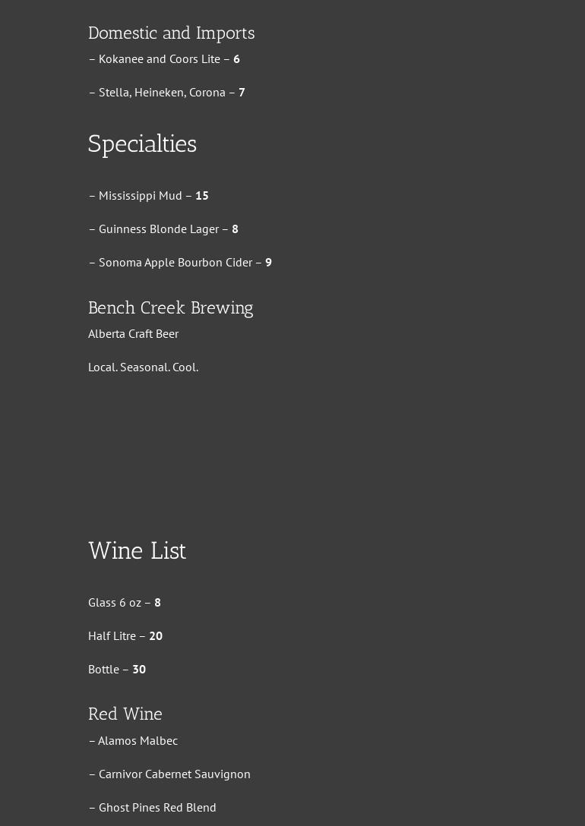Select the Glass 6 oz label
The height and width of the screenshot is (826, 585).
pyautogui.click(x=115, y=603)
